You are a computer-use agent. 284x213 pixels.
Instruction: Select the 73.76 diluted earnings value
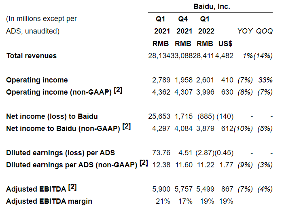[x=161, y=153]
